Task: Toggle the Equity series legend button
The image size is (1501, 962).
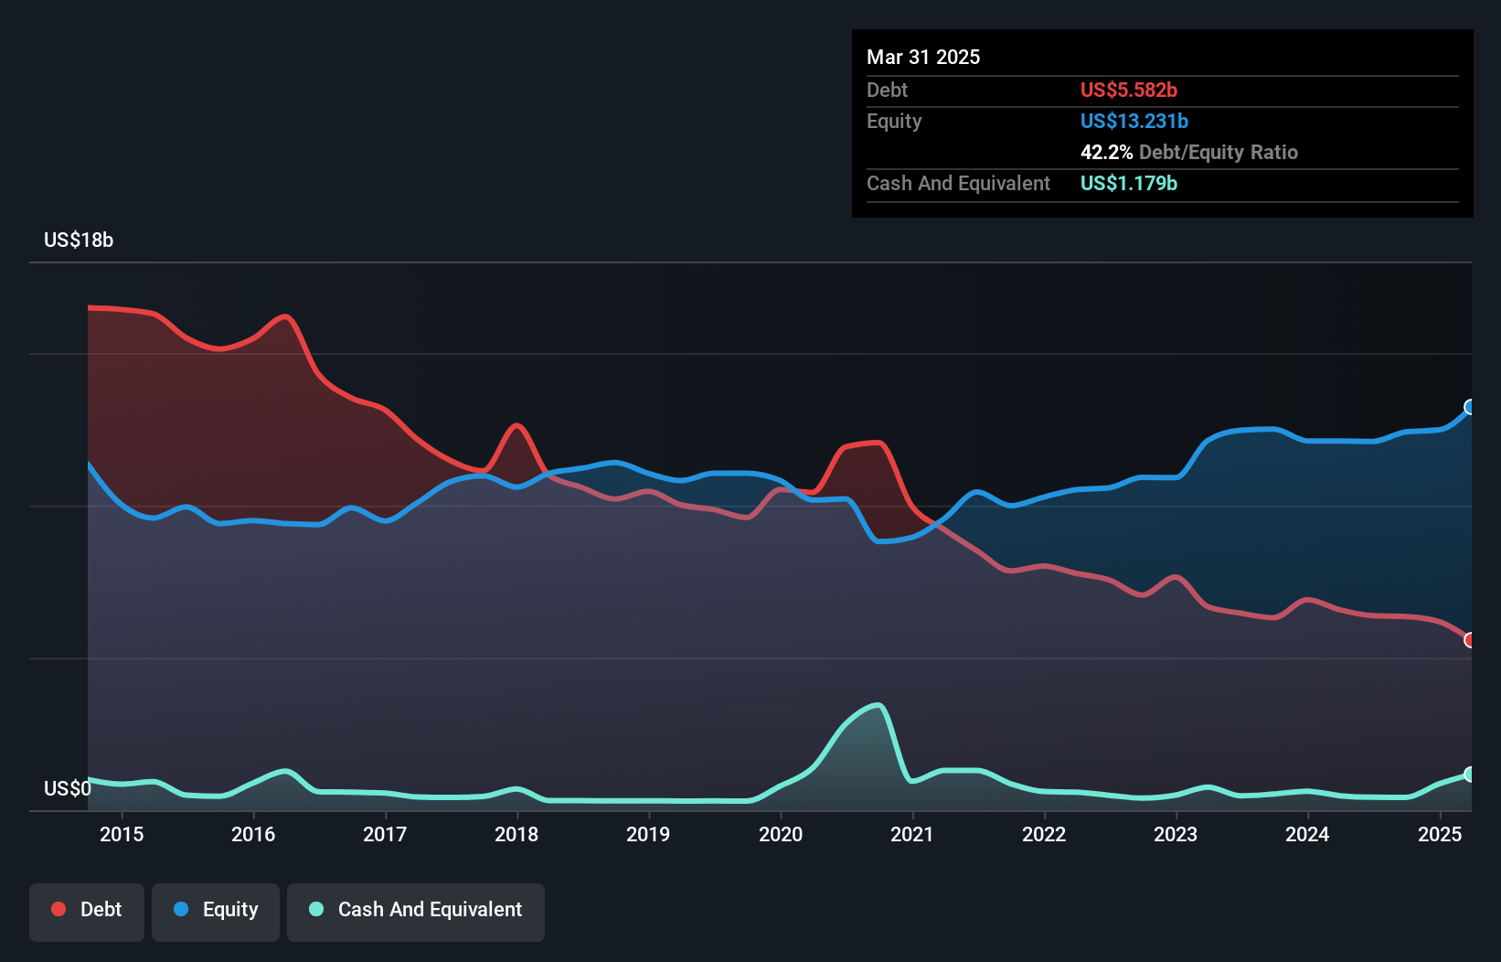Action: point(216,912)
